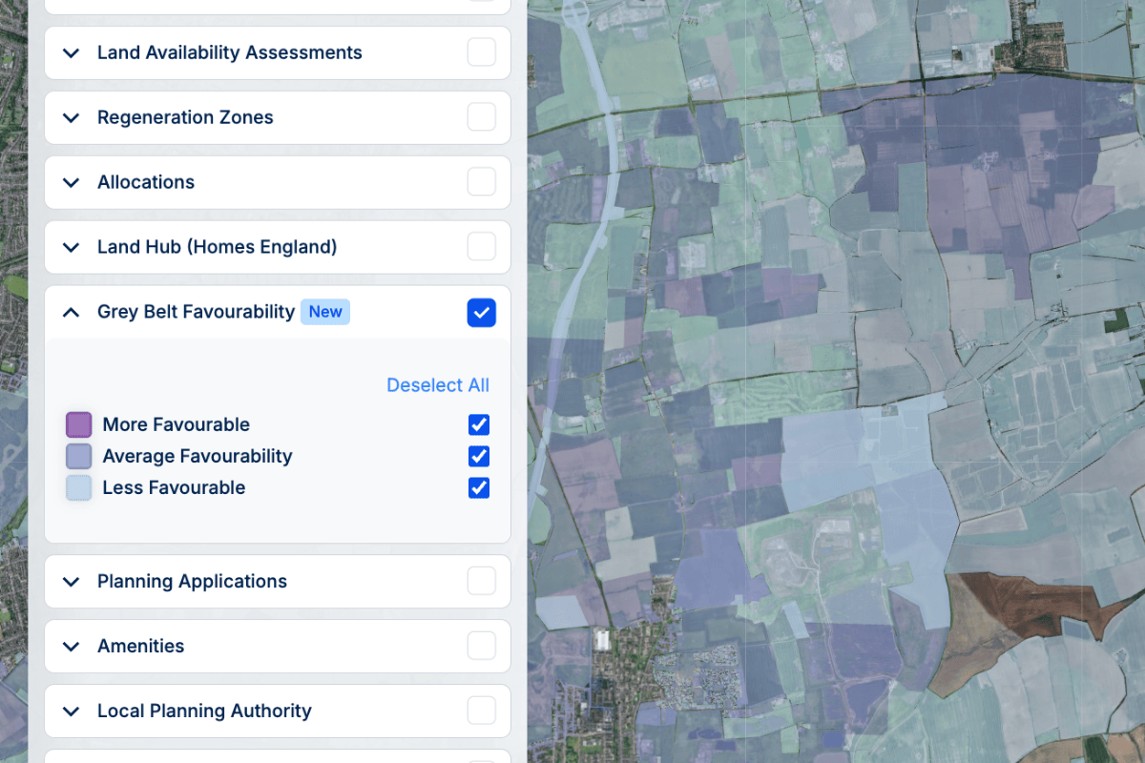Click the Deselect All link
1145x763 pixels.
(438, 385)
